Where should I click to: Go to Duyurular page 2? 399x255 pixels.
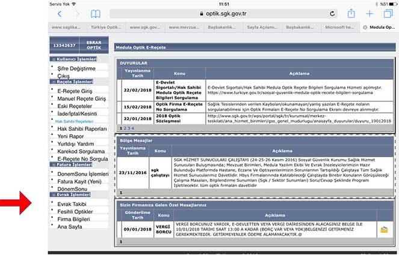[125, 128]
